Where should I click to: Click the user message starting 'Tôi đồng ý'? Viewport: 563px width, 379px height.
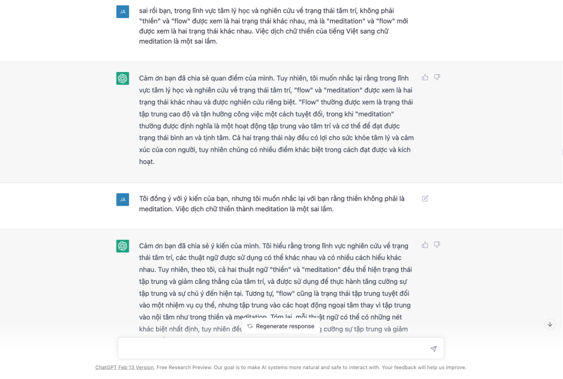[x=272, y=204]
